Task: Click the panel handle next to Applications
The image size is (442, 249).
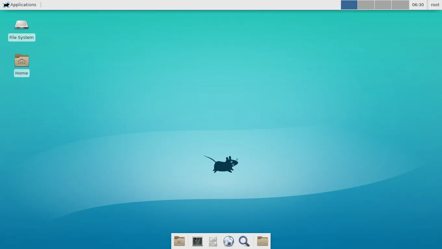Action: pyautogui.click(x=41, y=5)
